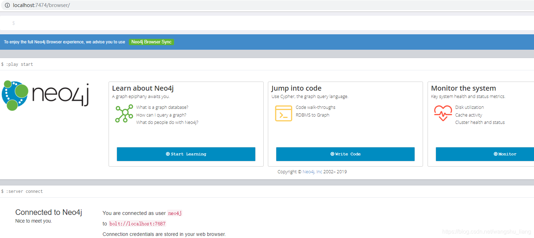Click the neo4j username code label
The width and height of the screenshot is (534, 238).
[175, 213]
